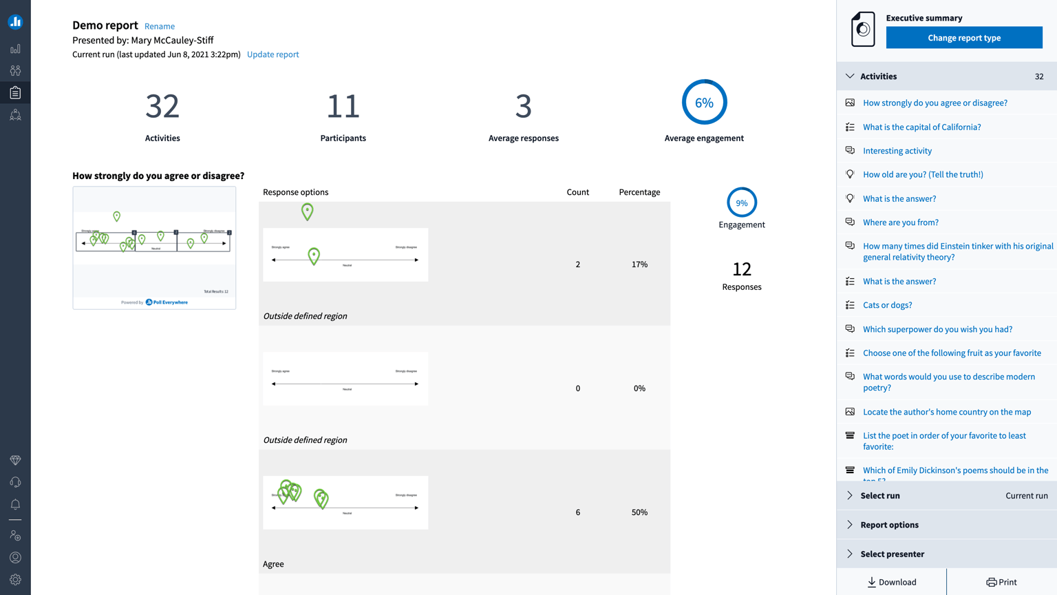This screenshot has width=1057, height=595.
Task: Click the upgrade diamond icon in sidebar
Action: coord(15,460)
